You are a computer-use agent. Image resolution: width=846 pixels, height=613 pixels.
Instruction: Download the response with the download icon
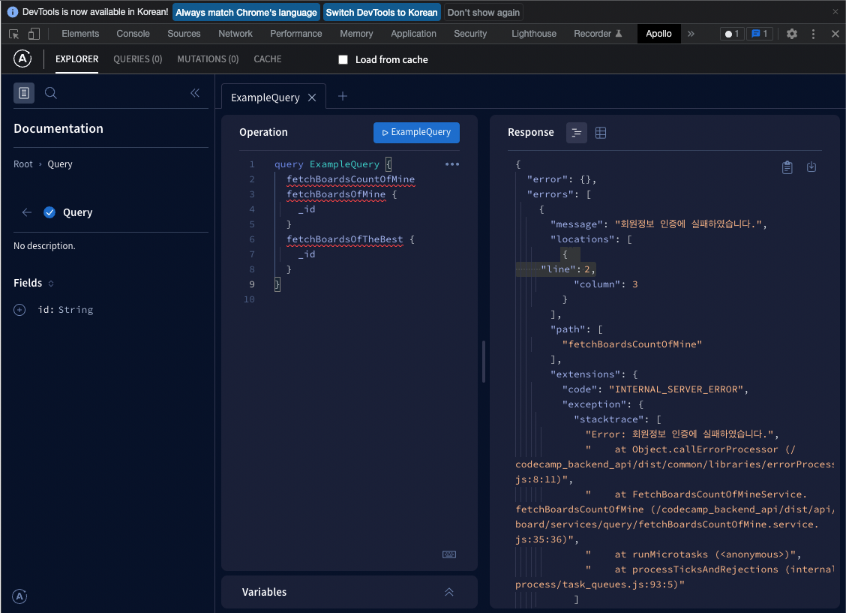click(x=811, y=167)
